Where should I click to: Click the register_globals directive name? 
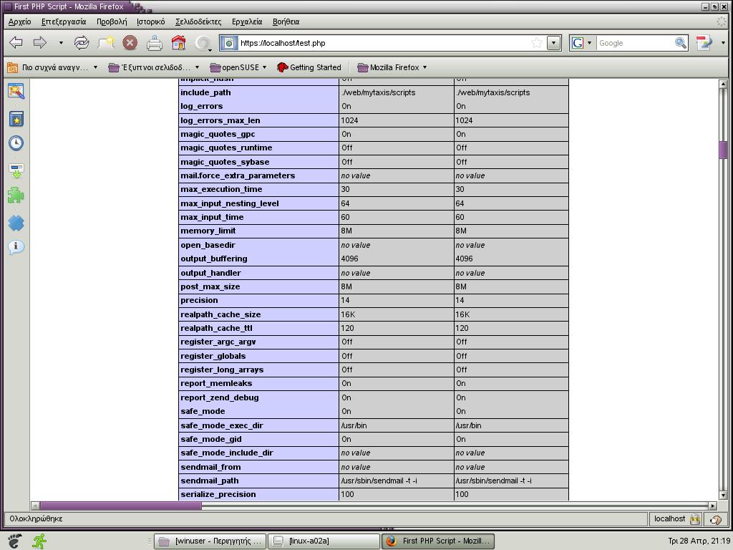pyautogui.click(x=213, y=356)
